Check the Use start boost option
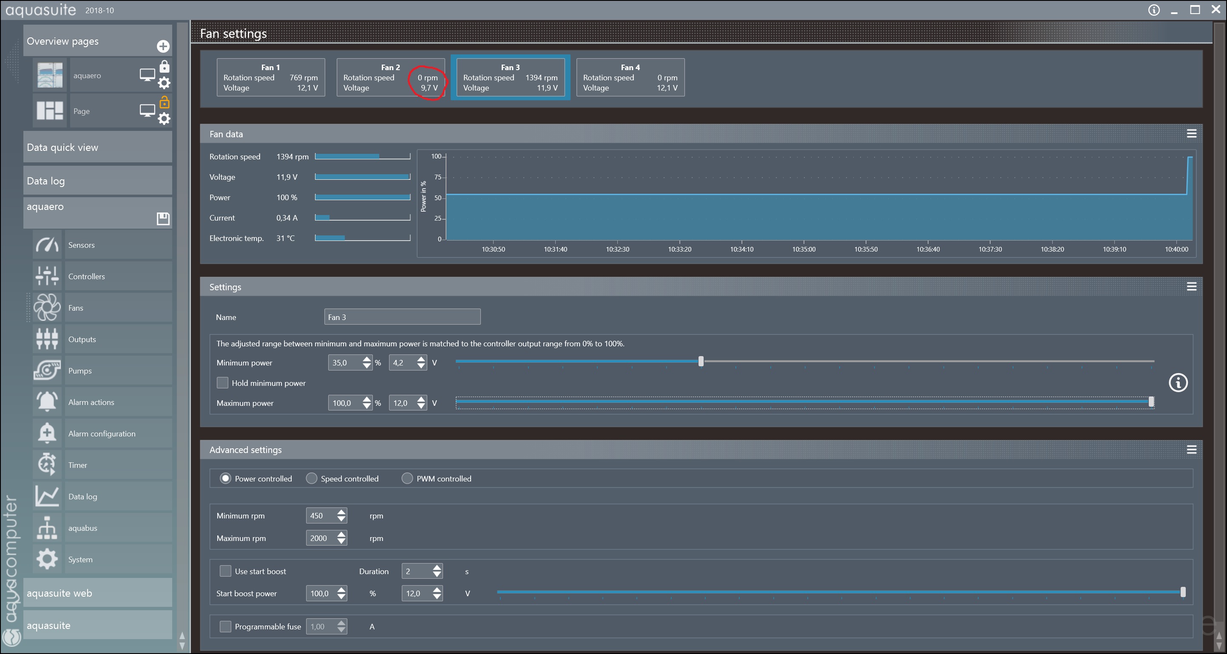The height and width of the screenshot is (654, 1227). [225, 571]
